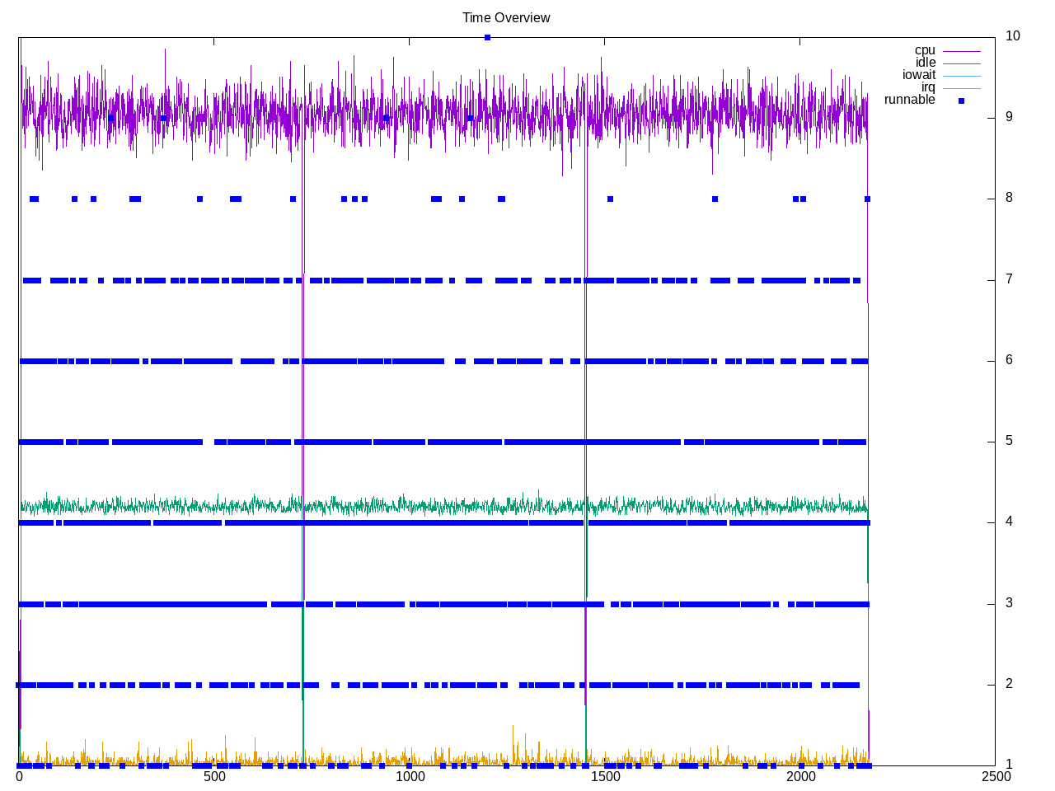
Task: Toggle the cpu series legend label
Action: [x=925, y=50]
